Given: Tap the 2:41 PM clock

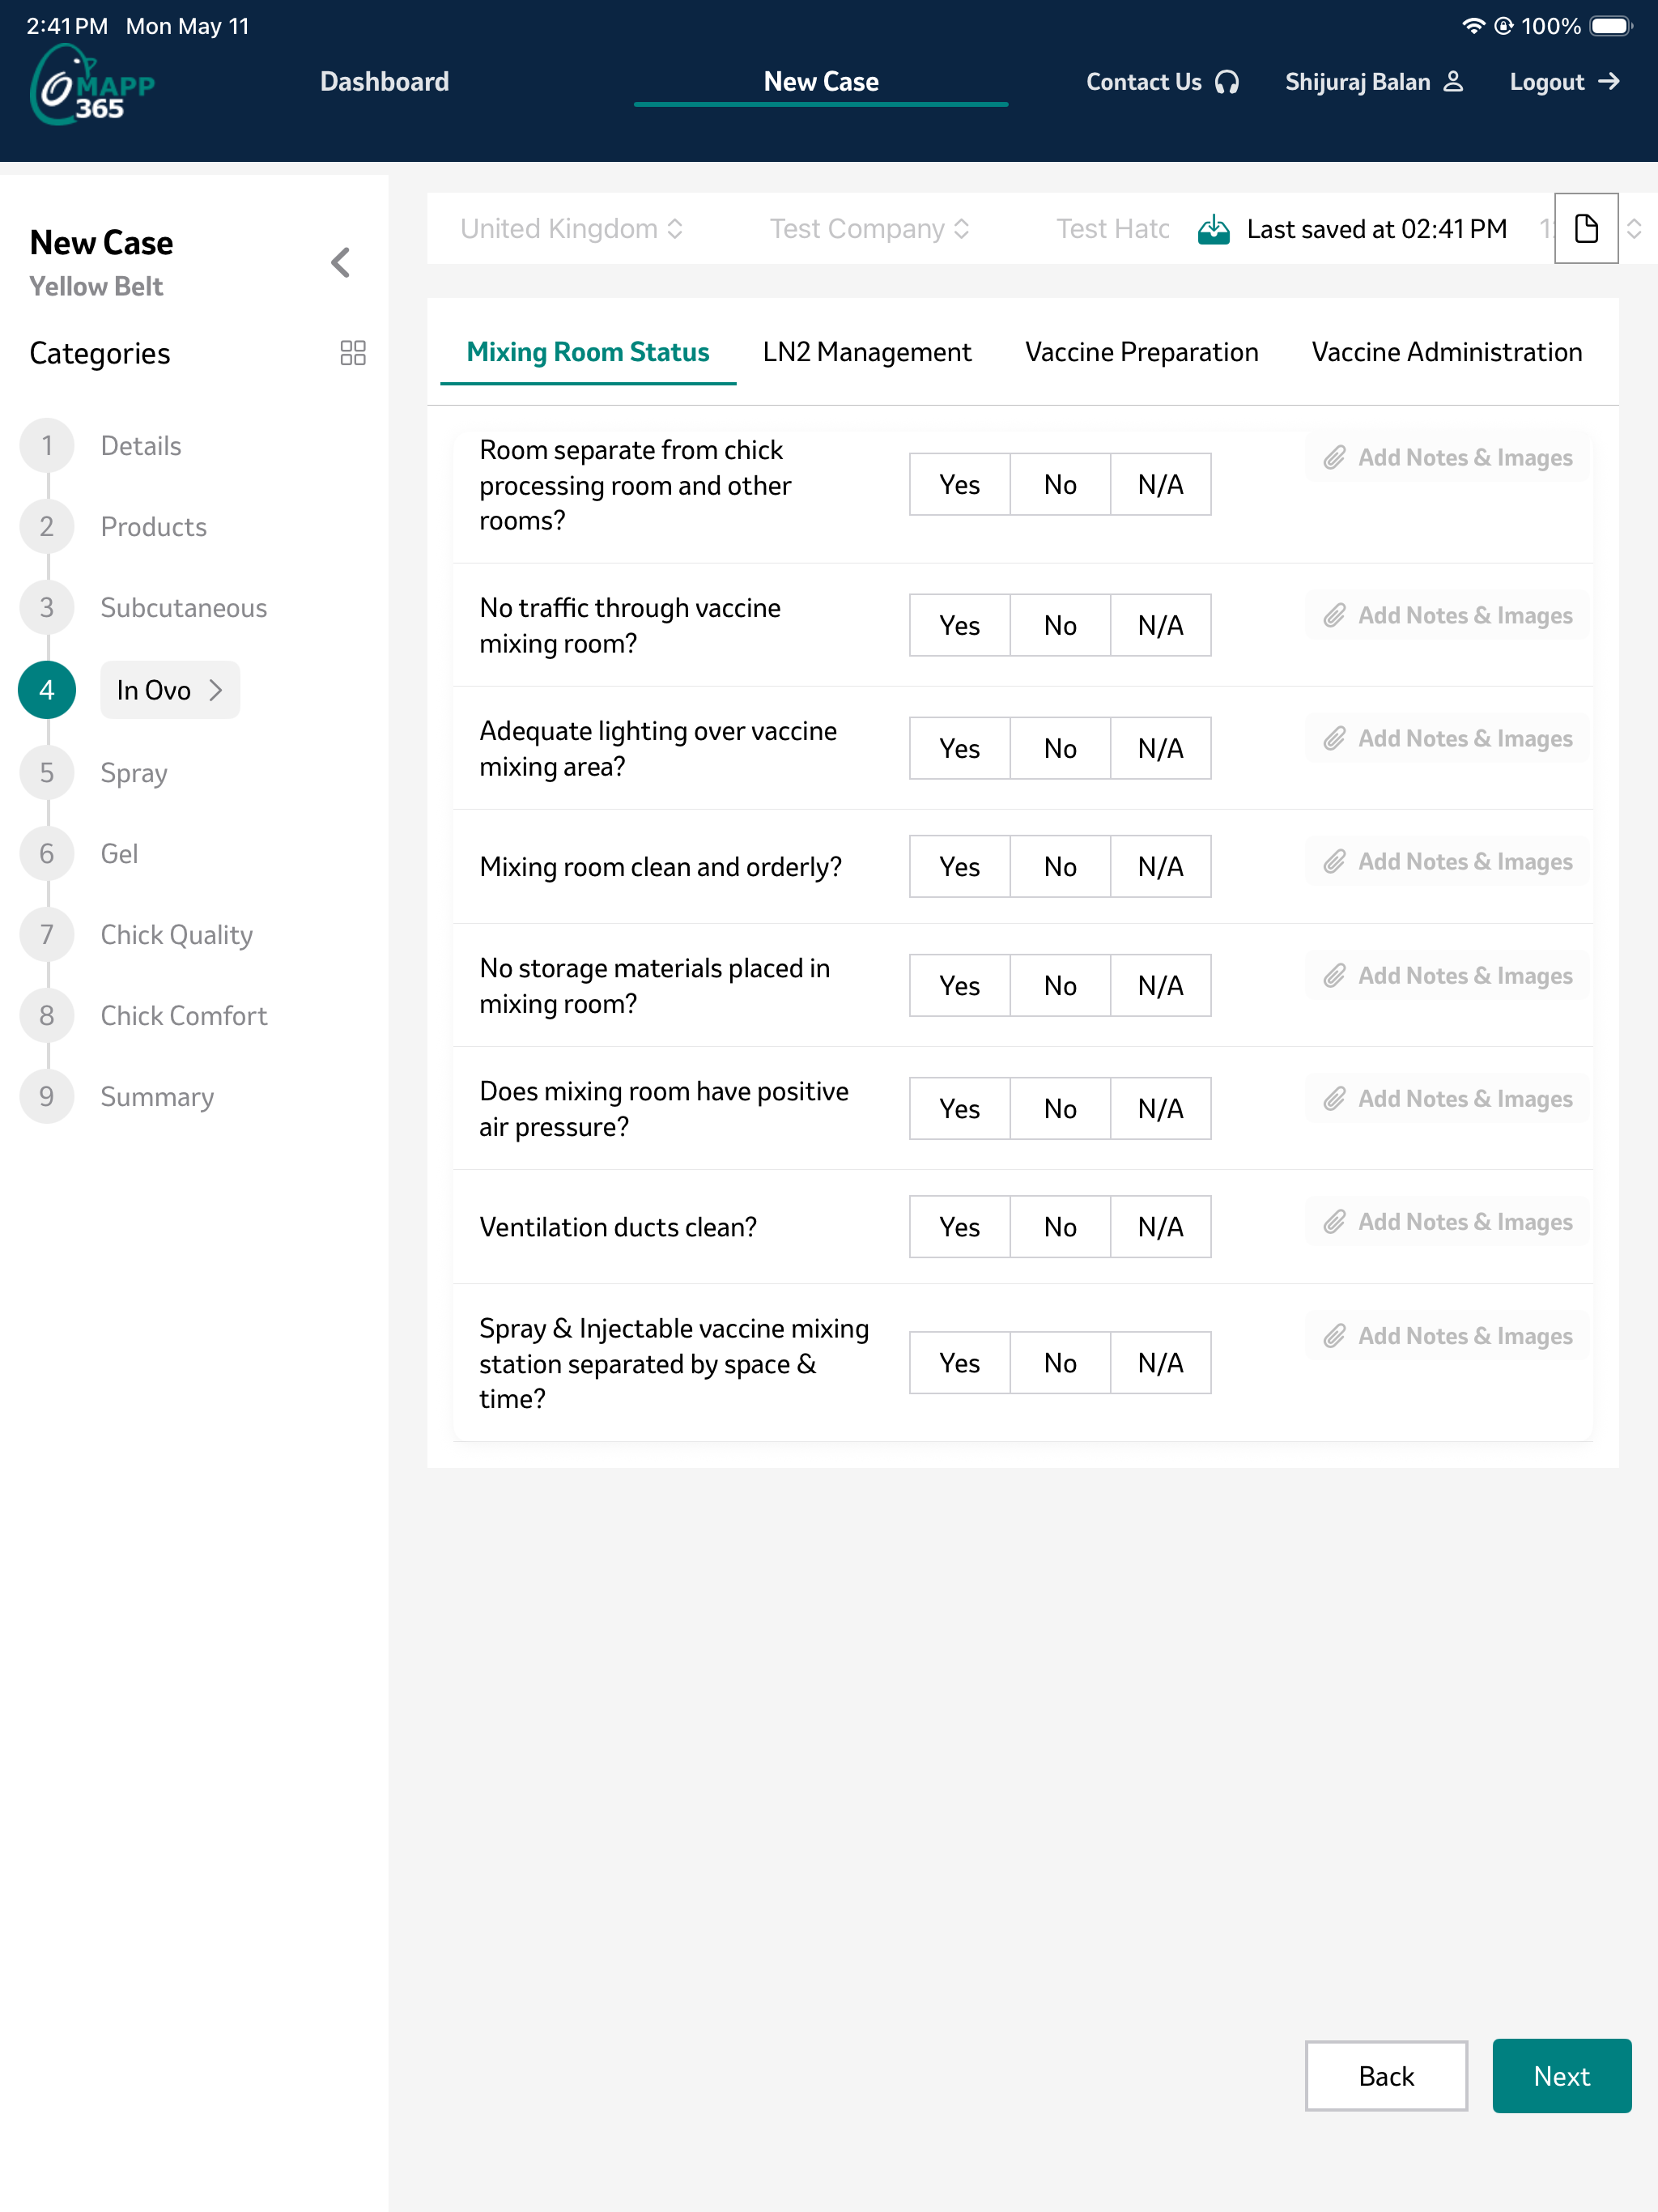Looking at the screenshot, I should (x=67, y=26).
